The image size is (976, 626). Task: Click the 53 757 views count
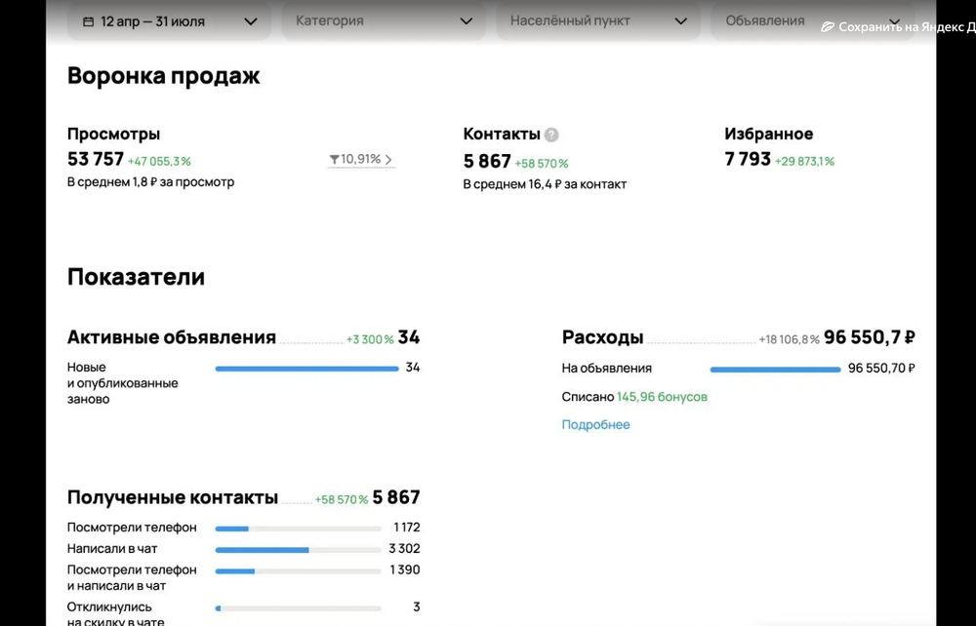click(96, 159)
